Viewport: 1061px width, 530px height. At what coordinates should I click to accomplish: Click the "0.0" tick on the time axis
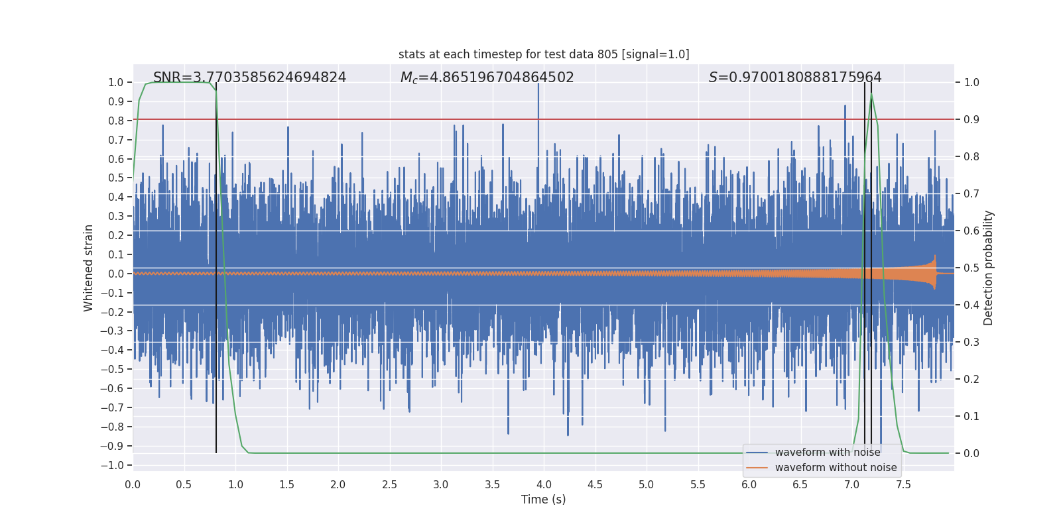pyautogui.click(x=133, y=484)
